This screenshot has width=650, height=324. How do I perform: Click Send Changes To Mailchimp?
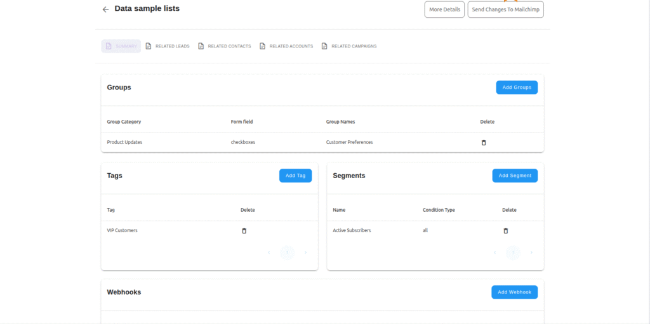click(x=506, y=10)
